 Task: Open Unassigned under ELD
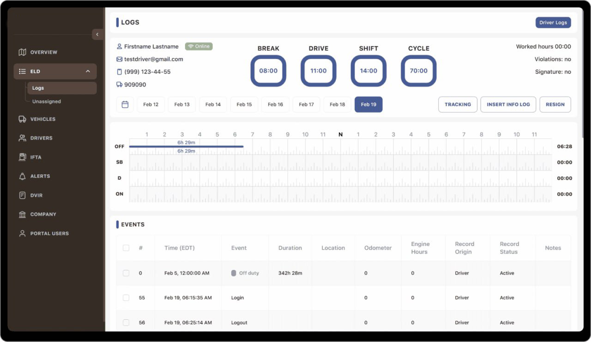click(x=47, y=102)
